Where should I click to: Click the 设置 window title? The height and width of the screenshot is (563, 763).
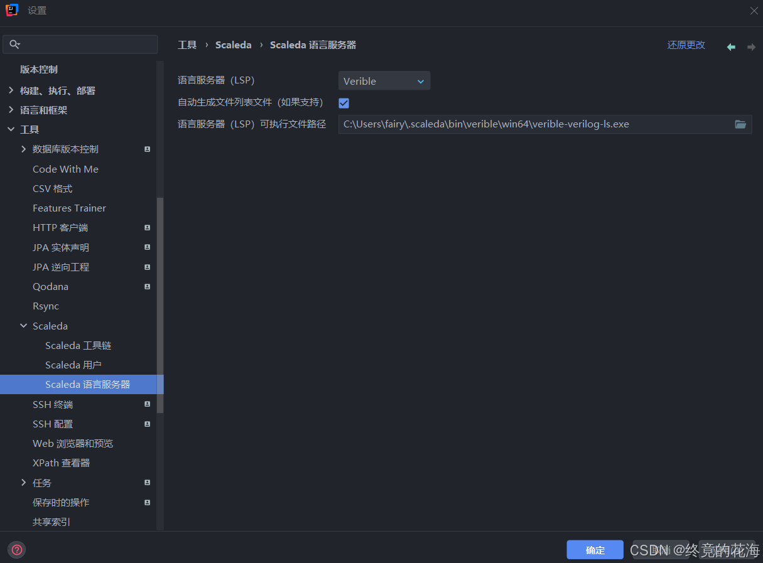[37, 11]
